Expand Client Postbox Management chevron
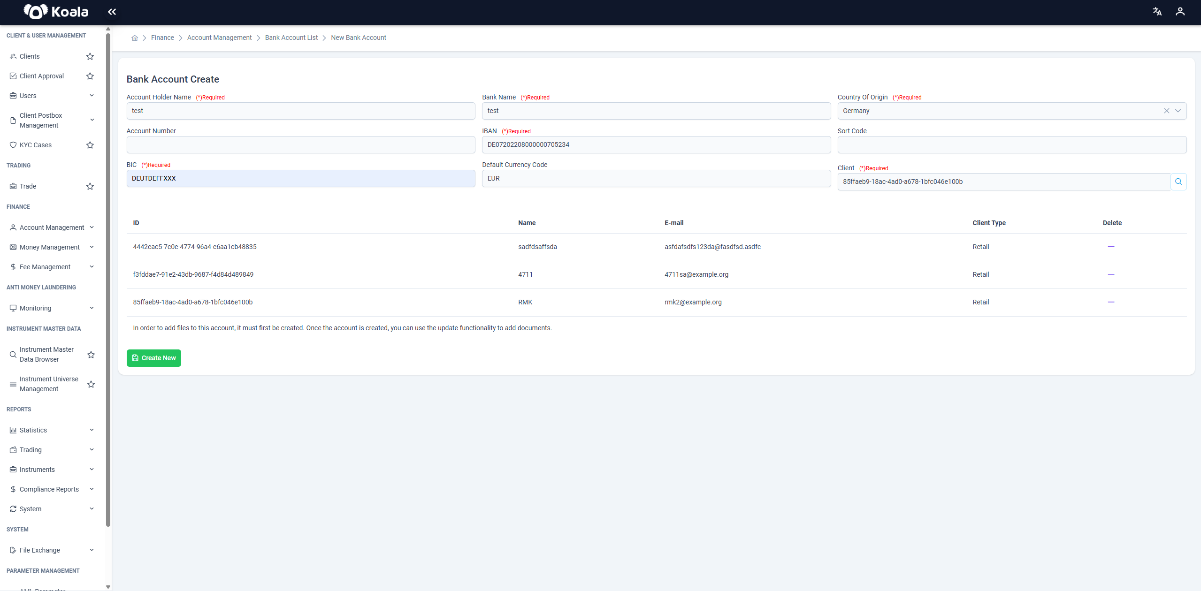 (92, 120)
